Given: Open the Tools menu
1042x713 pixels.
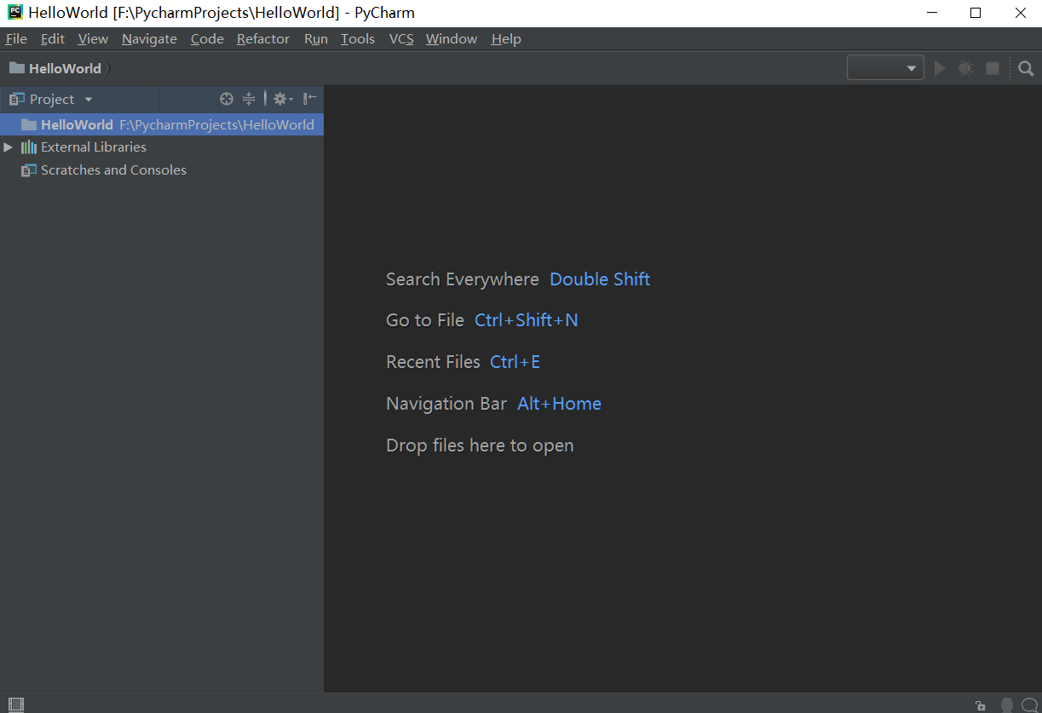Looking at the screenshot, I should pyautogui.click(x=357, y=39).
